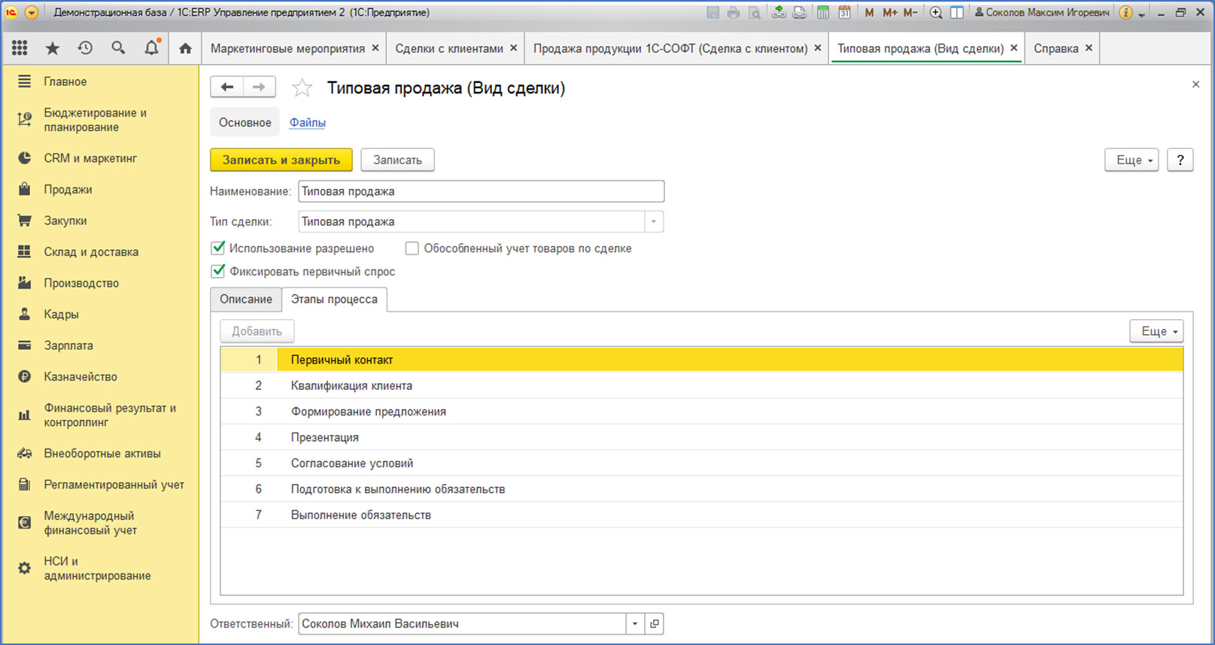The width and height of the screenshot is (1215, 645).
Task: Select the Основное section
Action: pos(245,123)
